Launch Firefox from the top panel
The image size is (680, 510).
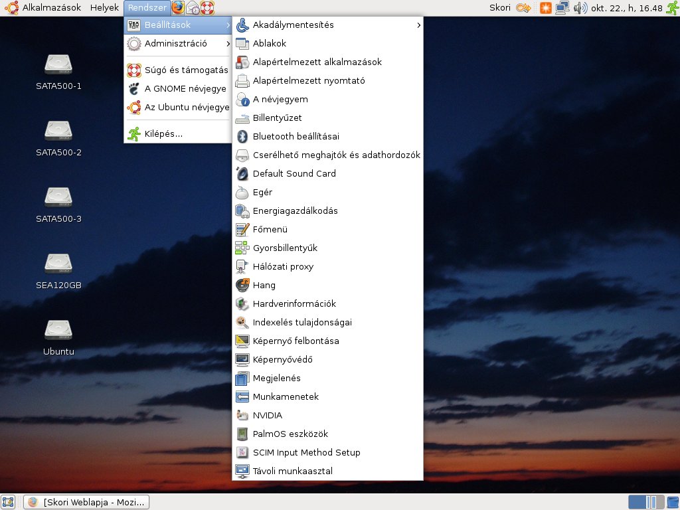(x=178, y=8)
